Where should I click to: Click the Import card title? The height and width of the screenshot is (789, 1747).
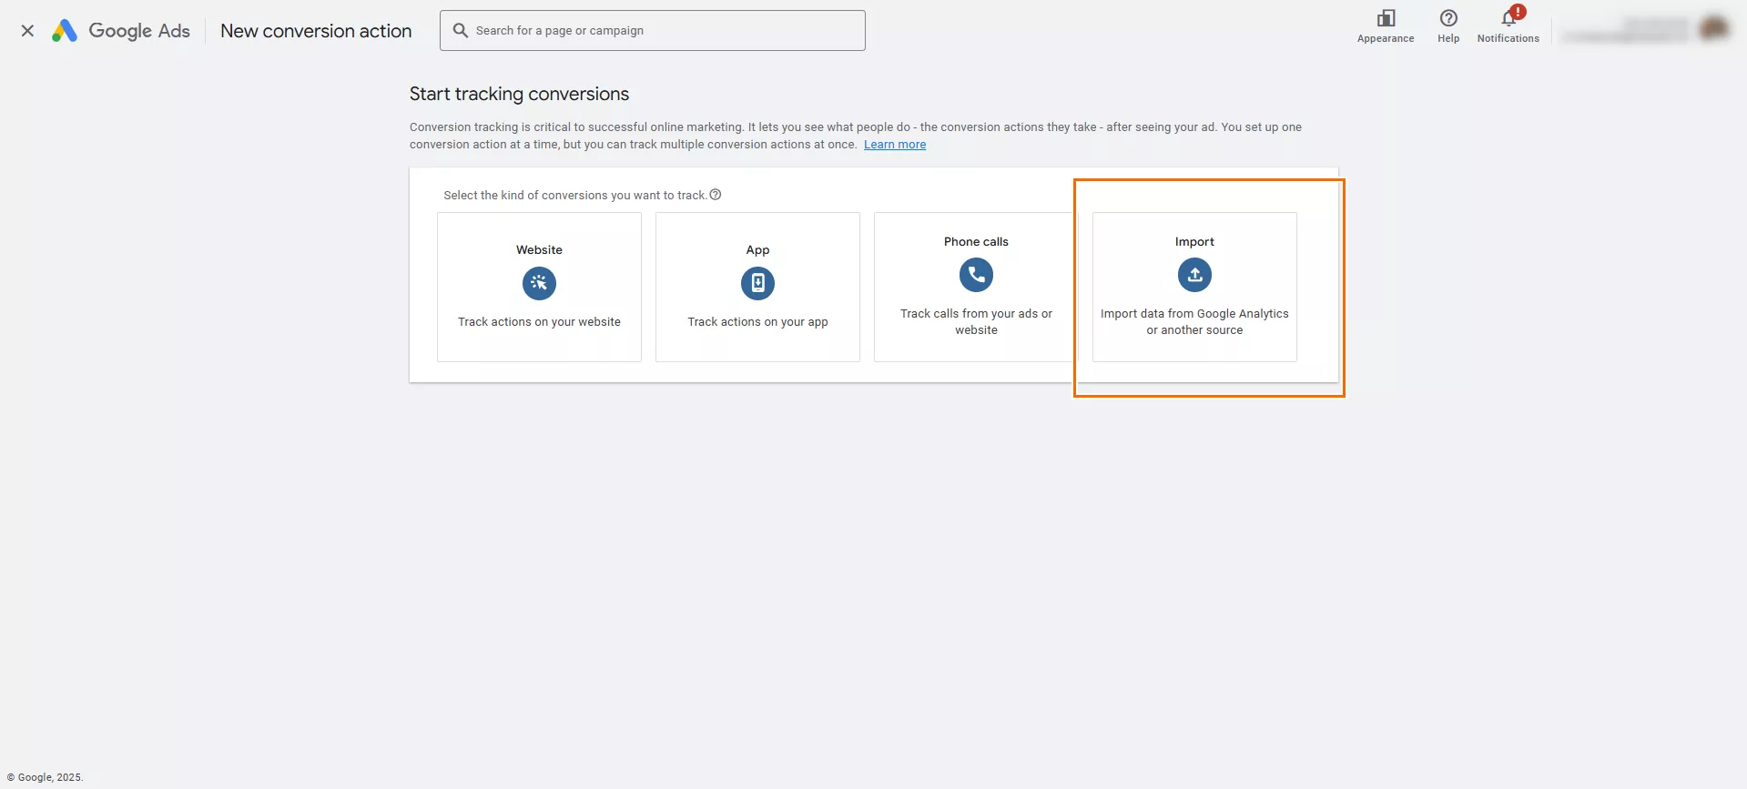point(1194,242)
